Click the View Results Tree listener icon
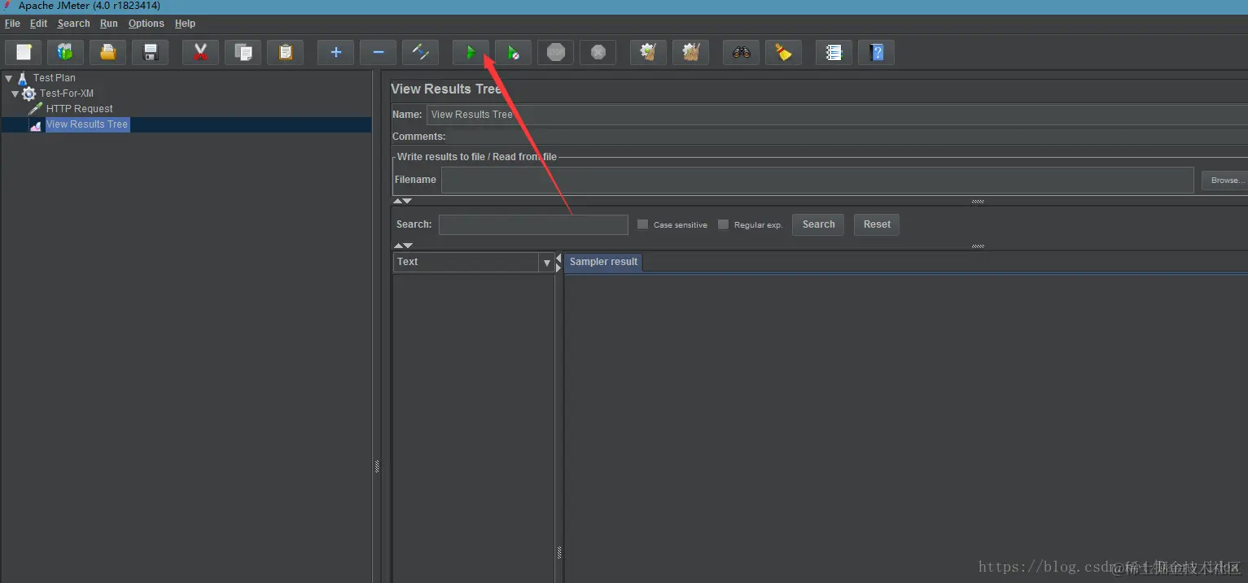Viewport: 1248px width, 583px height. coord(35,124)
